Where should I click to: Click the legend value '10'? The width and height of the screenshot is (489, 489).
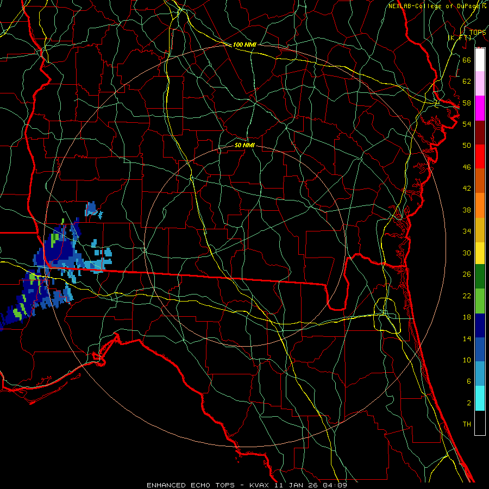point(467,360)
